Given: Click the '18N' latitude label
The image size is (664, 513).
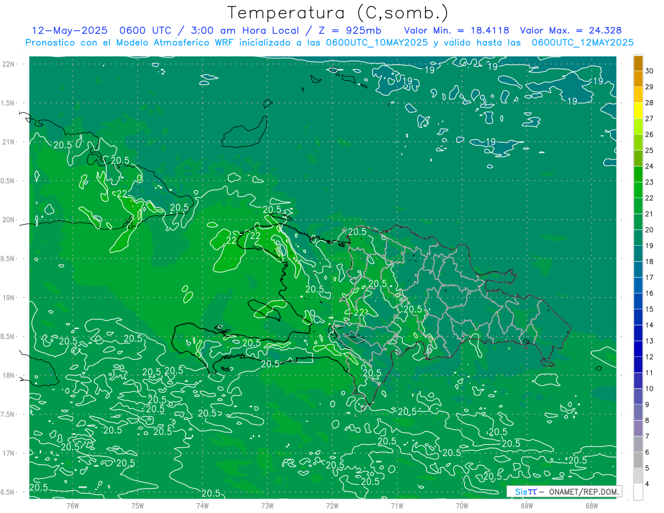Looking at the screenshot, I should tap(9, 375).
